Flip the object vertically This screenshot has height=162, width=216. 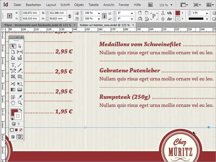point(147,19)
